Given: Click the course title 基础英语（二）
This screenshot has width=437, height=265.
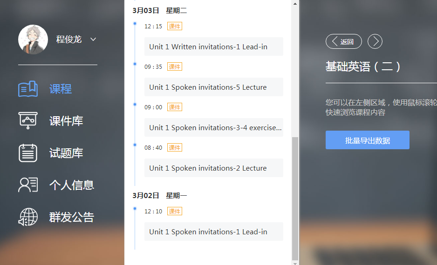Looking at the screenshot, I should tap(363, 67).
